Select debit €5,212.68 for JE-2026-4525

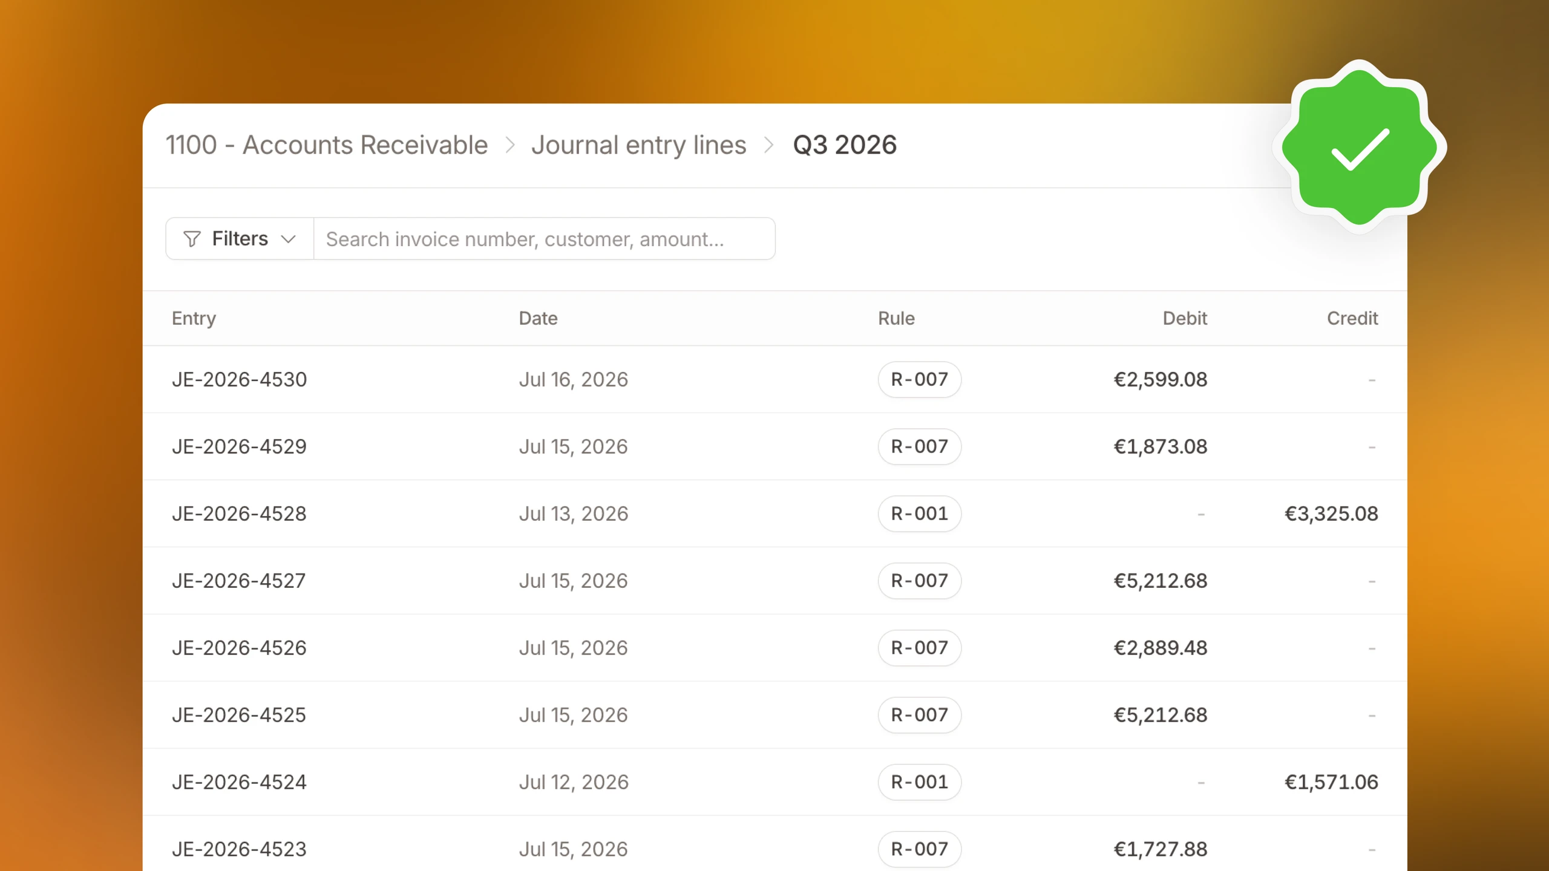[1161, 715]
